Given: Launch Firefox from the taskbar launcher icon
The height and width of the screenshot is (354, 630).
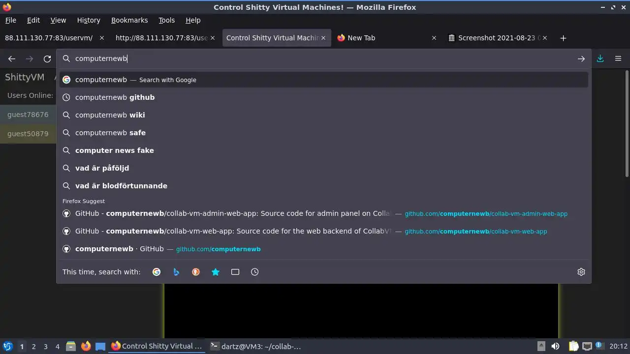Looking at the screenshot, I should click(86, 346).
